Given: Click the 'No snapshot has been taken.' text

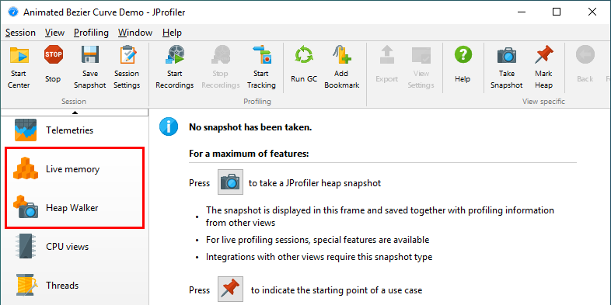Looking at the screenshot, I should 250,127.
